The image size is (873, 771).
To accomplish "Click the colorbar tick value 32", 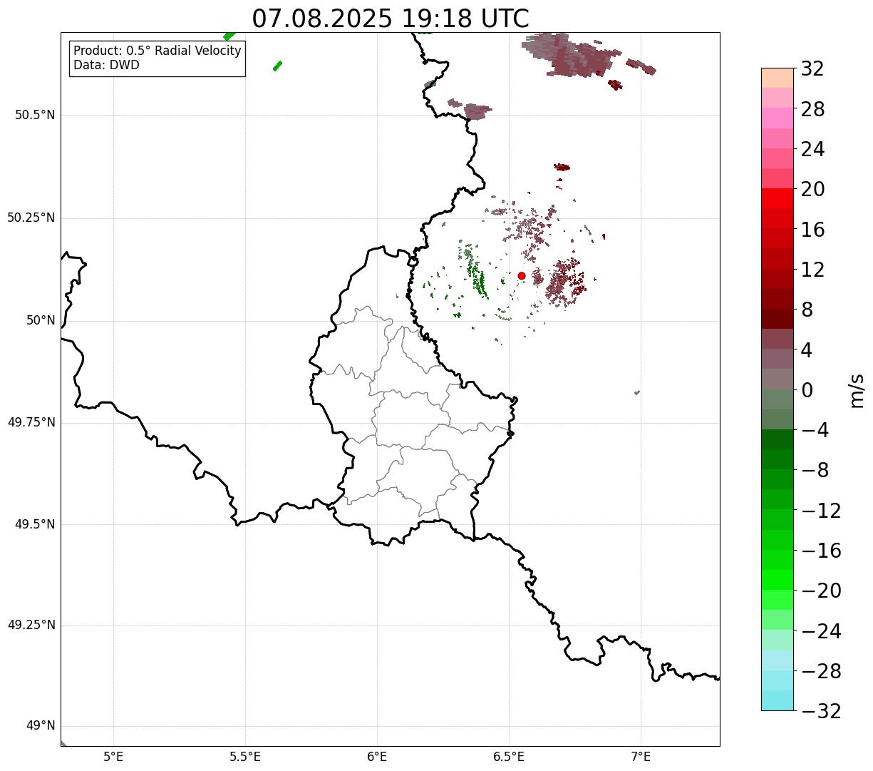I will pyautogui.click(x=813, y=68).
